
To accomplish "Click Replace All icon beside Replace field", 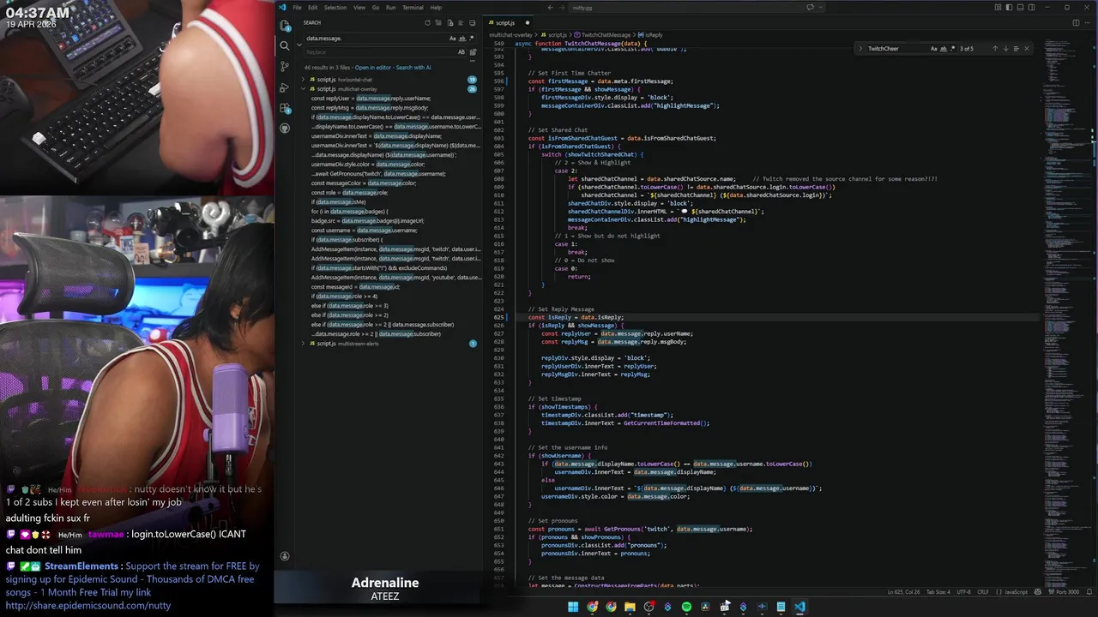I will pos(472,52).
